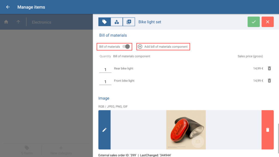Confirm changes with green checkmark
Screen dimensions: 279x157
(254, 22)
